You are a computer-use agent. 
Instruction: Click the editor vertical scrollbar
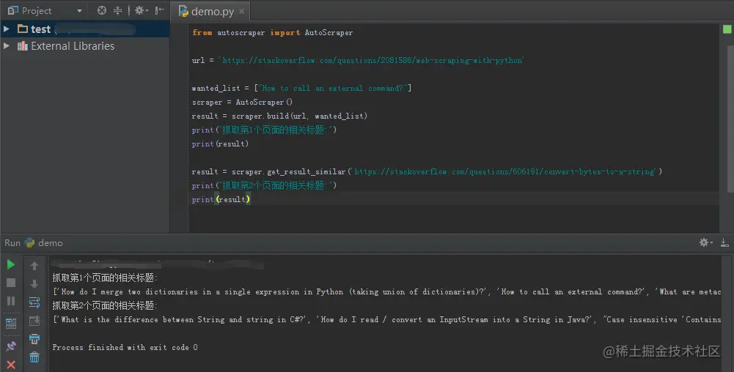pos(731,119)
